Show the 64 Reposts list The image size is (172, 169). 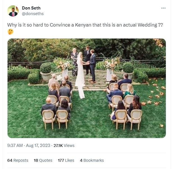pos(18,160)
